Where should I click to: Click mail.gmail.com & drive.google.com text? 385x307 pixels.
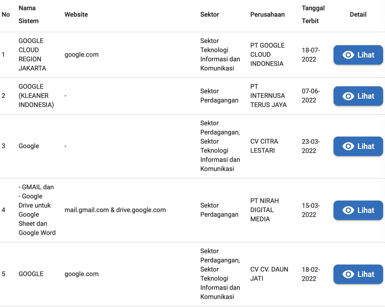tap(115, 210)
